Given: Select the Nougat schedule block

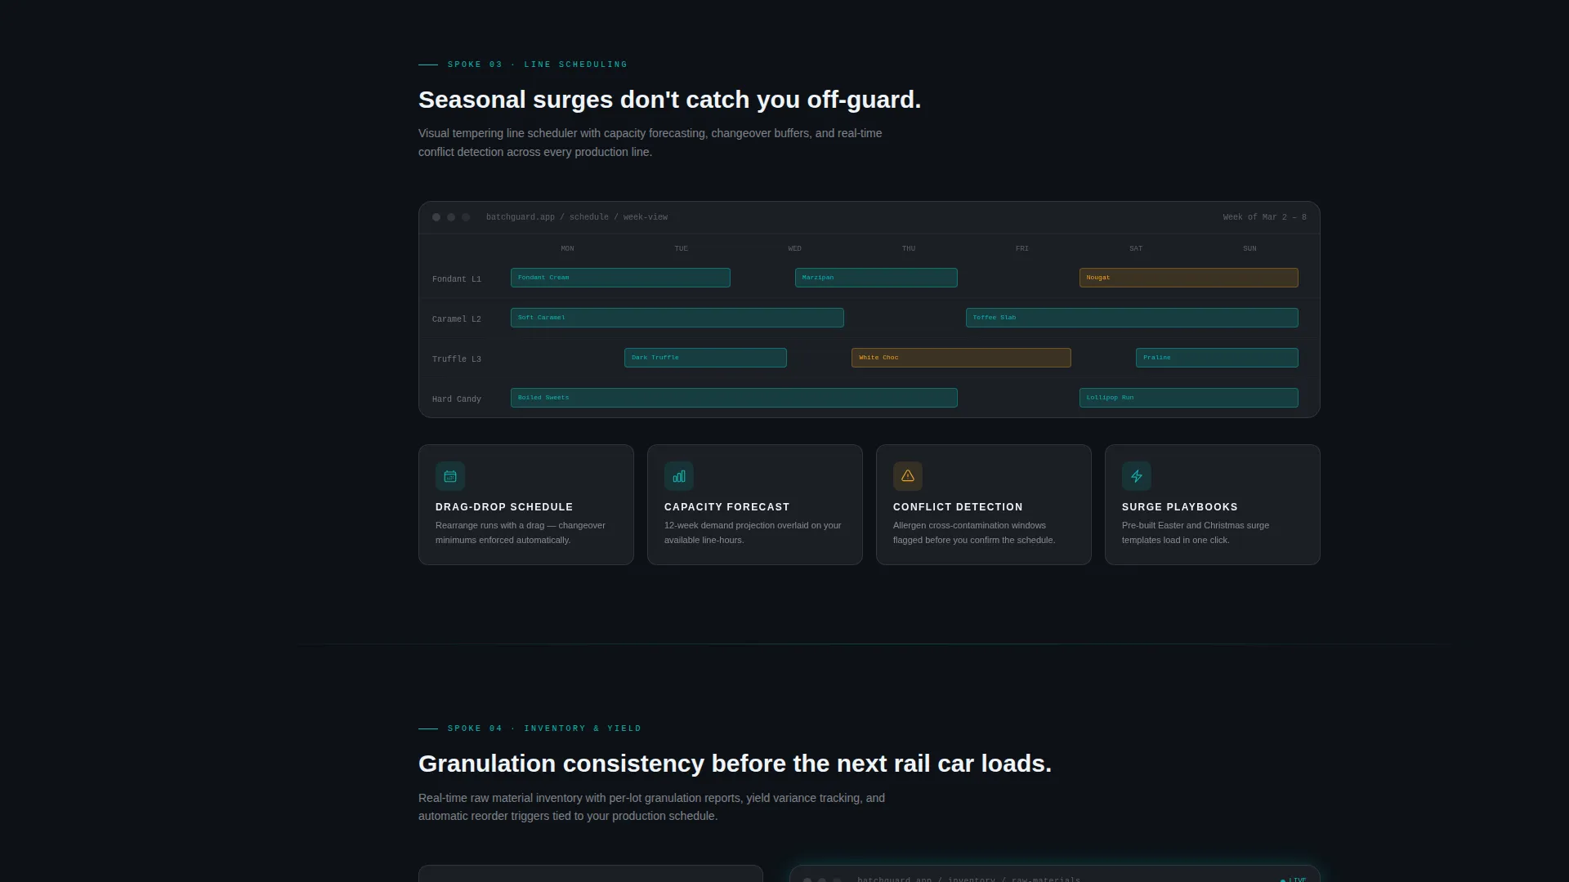Looking at the screenshot, I should pyautogui.click(x=1189, y=278).
